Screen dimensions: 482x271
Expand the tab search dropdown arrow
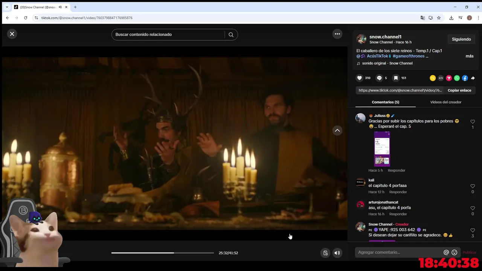[x=7, y=7]
